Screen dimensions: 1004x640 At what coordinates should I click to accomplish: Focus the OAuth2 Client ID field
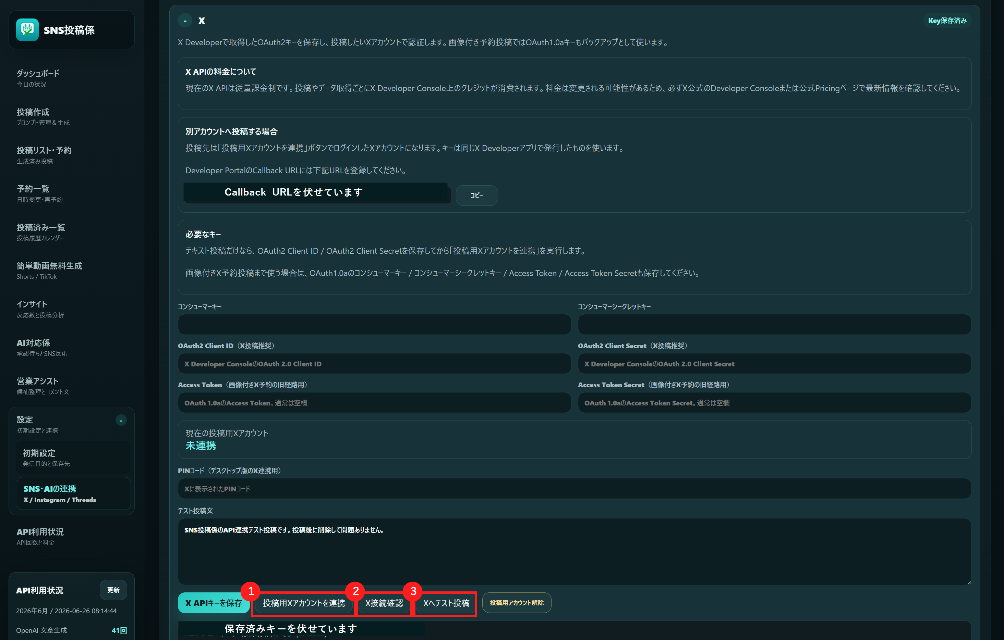[374, 364]
